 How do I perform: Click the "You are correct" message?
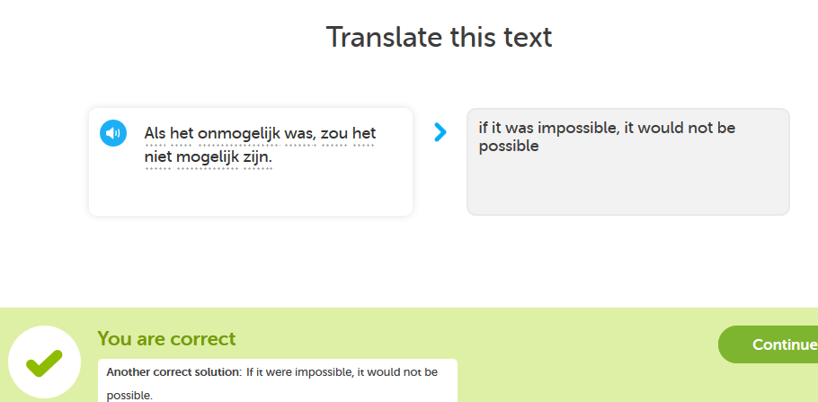point(166,339)
